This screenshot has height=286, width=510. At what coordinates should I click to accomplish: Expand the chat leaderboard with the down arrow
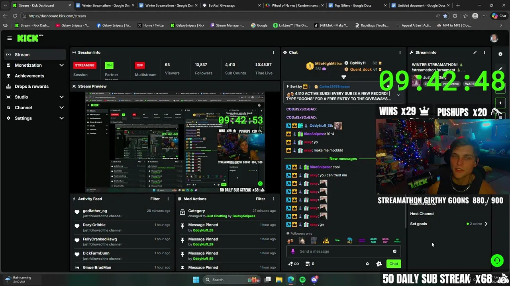point(343,77)
